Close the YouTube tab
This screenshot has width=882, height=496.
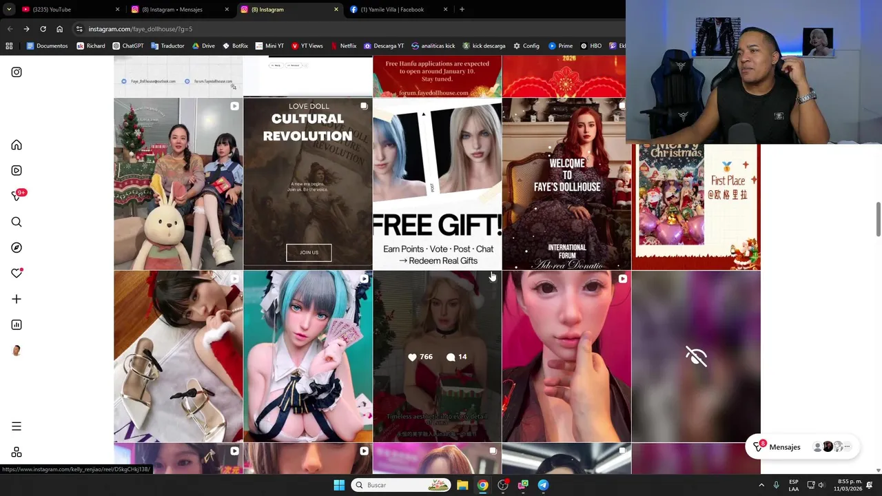coord(117,10)
